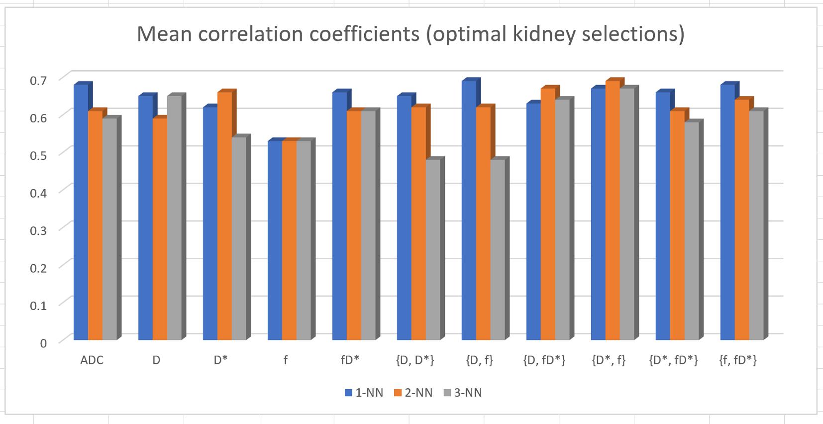Screen dimensions: 823x424
Task: Click the orange 2-NN bar for f
Action: (x=289, y=241)
